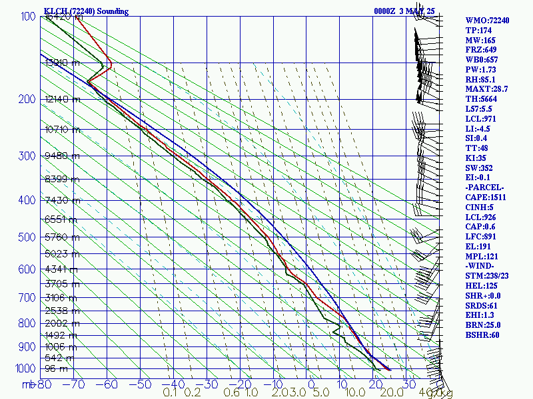The image size is (533, 399).
Task: Select the LI:-4.5 lifted index value
Action: click(478, 129)
